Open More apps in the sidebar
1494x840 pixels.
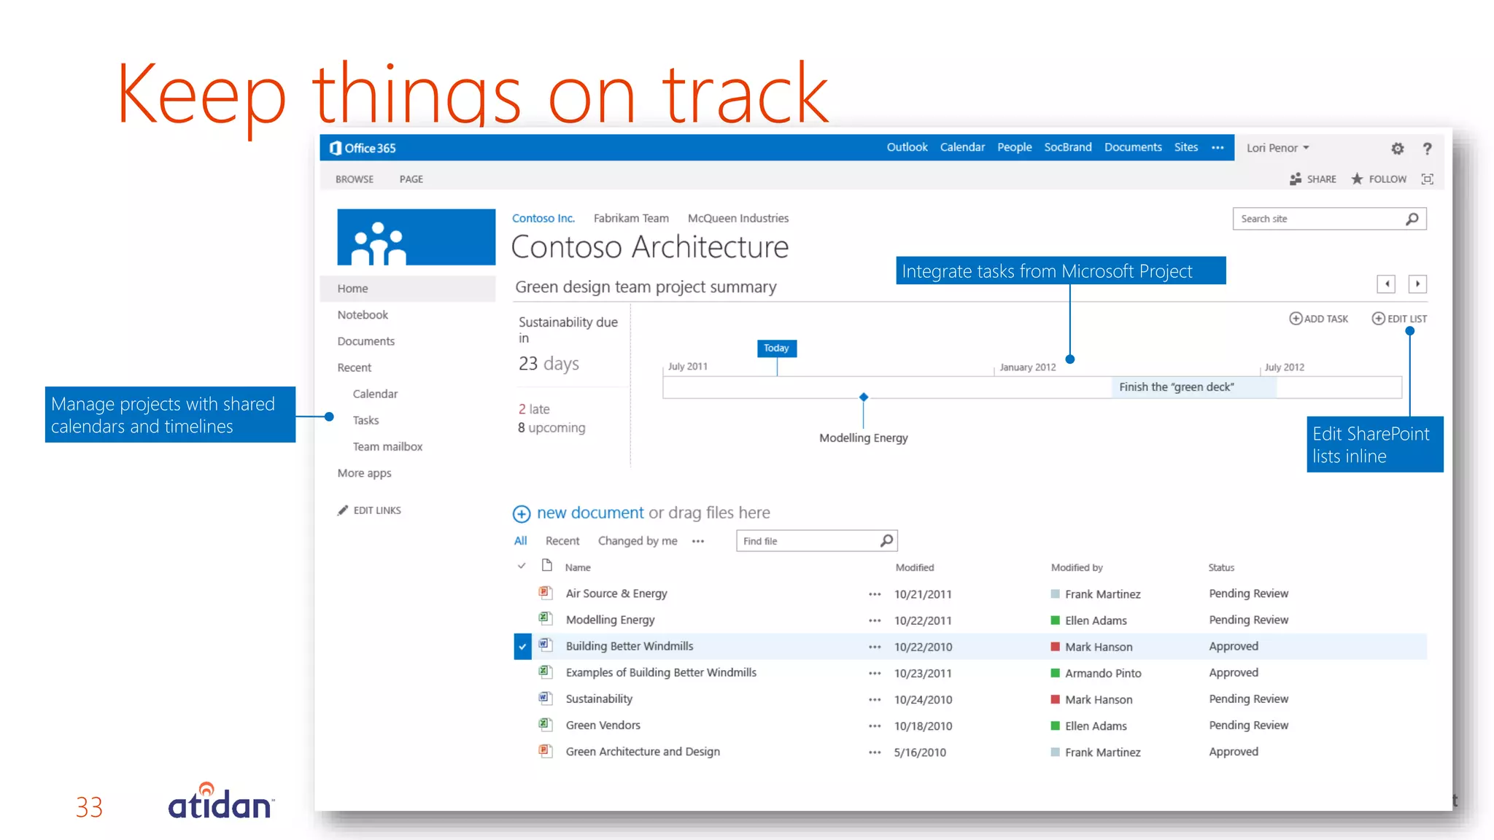click(x=364, y=473)
